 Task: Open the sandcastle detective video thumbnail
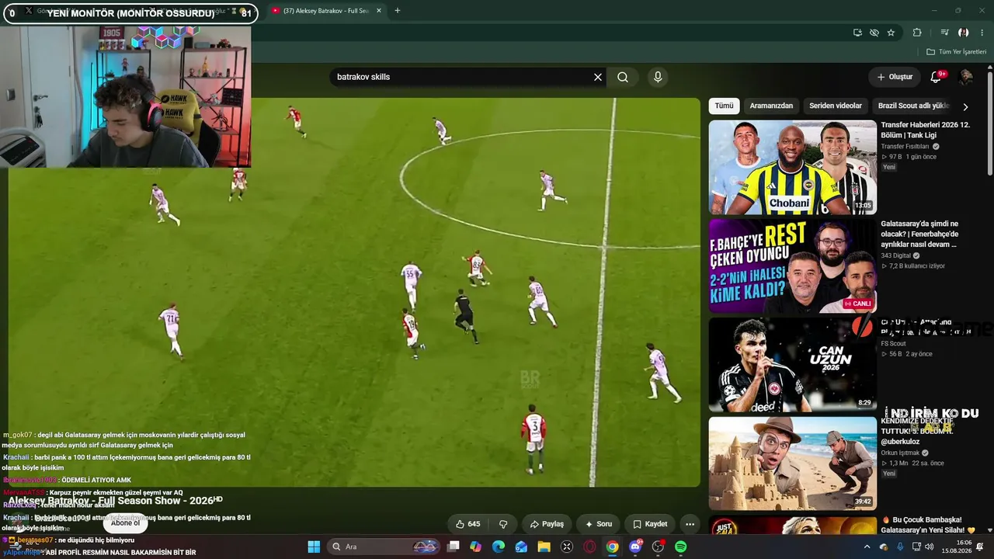792,464
